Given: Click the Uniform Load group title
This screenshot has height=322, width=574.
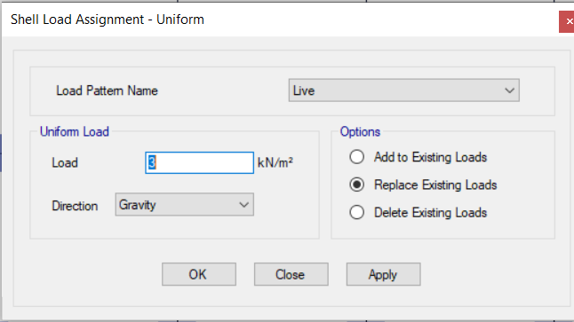Looking at the screenshot, I should tap(75, 131).
